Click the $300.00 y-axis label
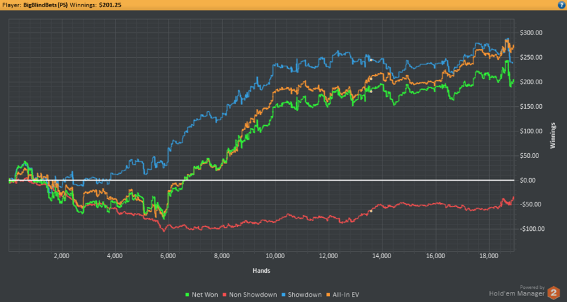Screen dimensions: 567x302 coord(530,33)
